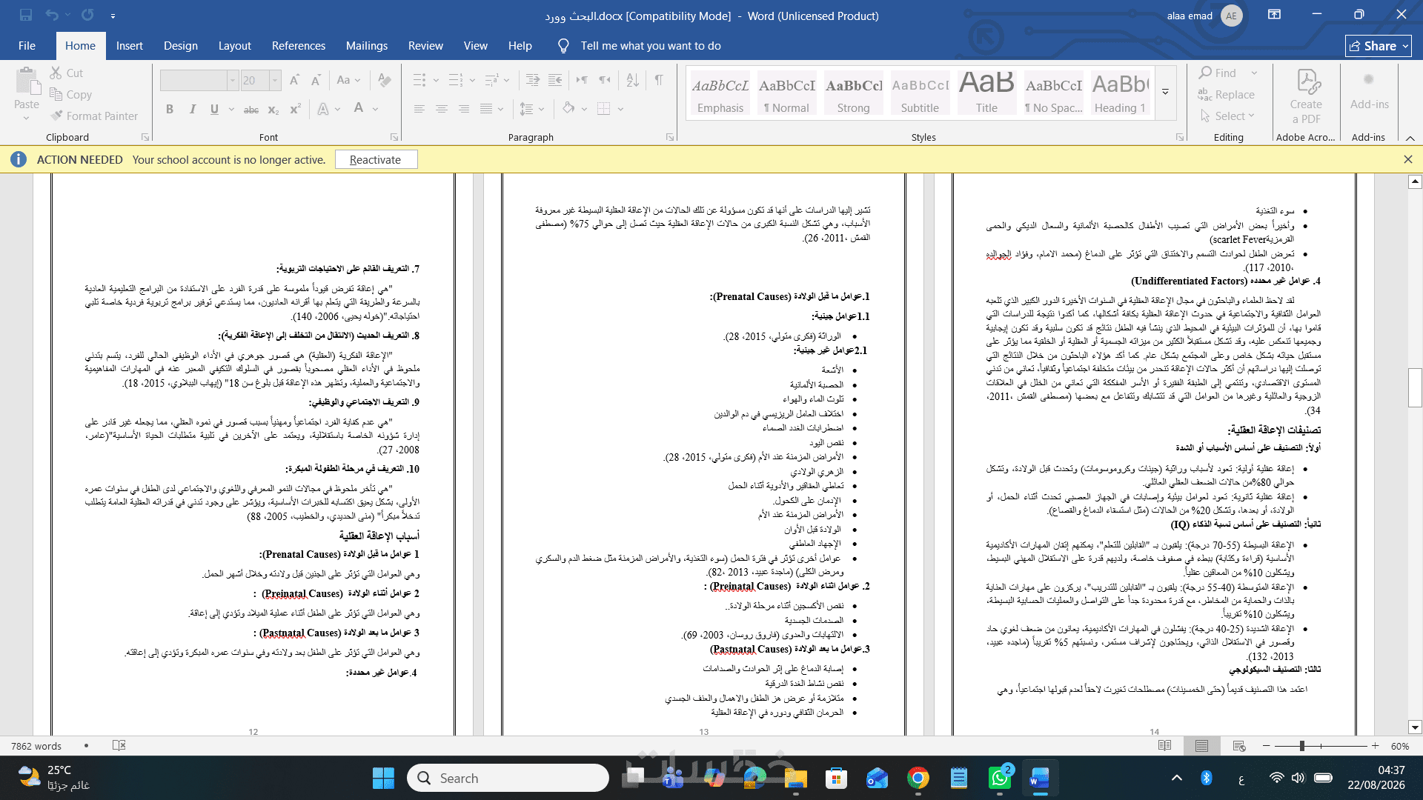Click the Cut scissors command
The width and height of the screenshot is (1423, 800).
point(67,73)
